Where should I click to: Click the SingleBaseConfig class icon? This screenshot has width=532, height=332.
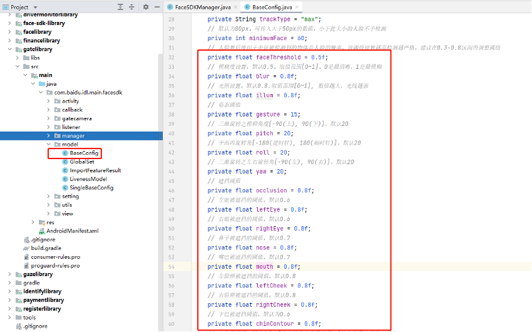tap(65, 188)
